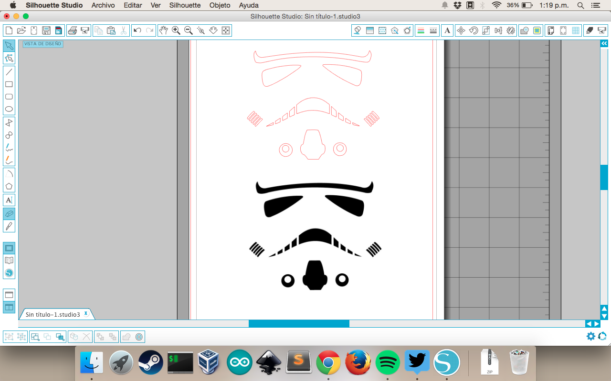The height and width of the screenshot is (381, 611).
Task: Open the Grid settings panel
Action: point(576,30)
